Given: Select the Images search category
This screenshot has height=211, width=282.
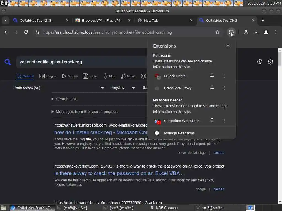Looking at the screenshot, I should pyautogui.click(x=48, y=76).
